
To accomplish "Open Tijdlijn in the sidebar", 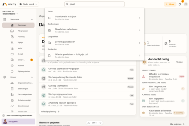I will 18,43.
